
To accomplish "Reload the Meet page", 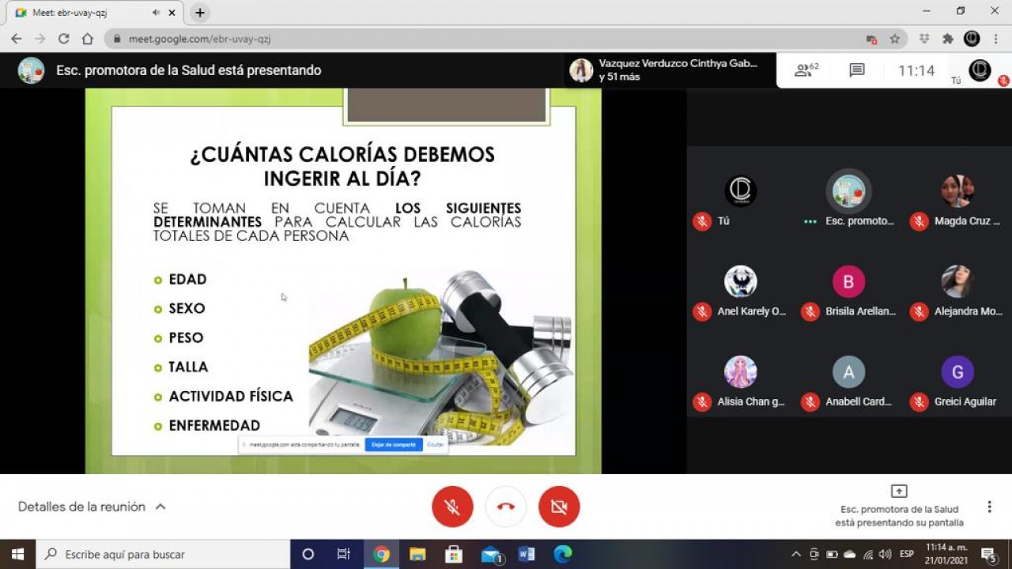I will [x=64, y=39].
